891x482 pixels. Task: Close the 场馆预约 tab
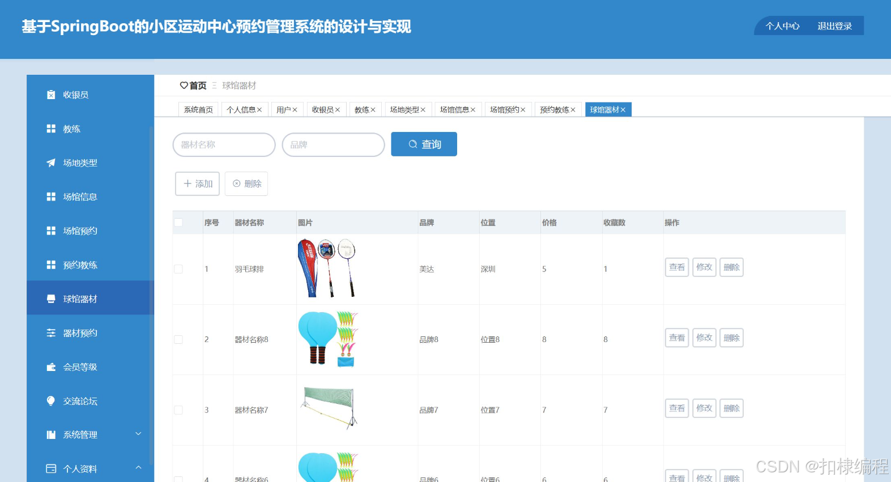pyautogui.click(x=523, y=110)
